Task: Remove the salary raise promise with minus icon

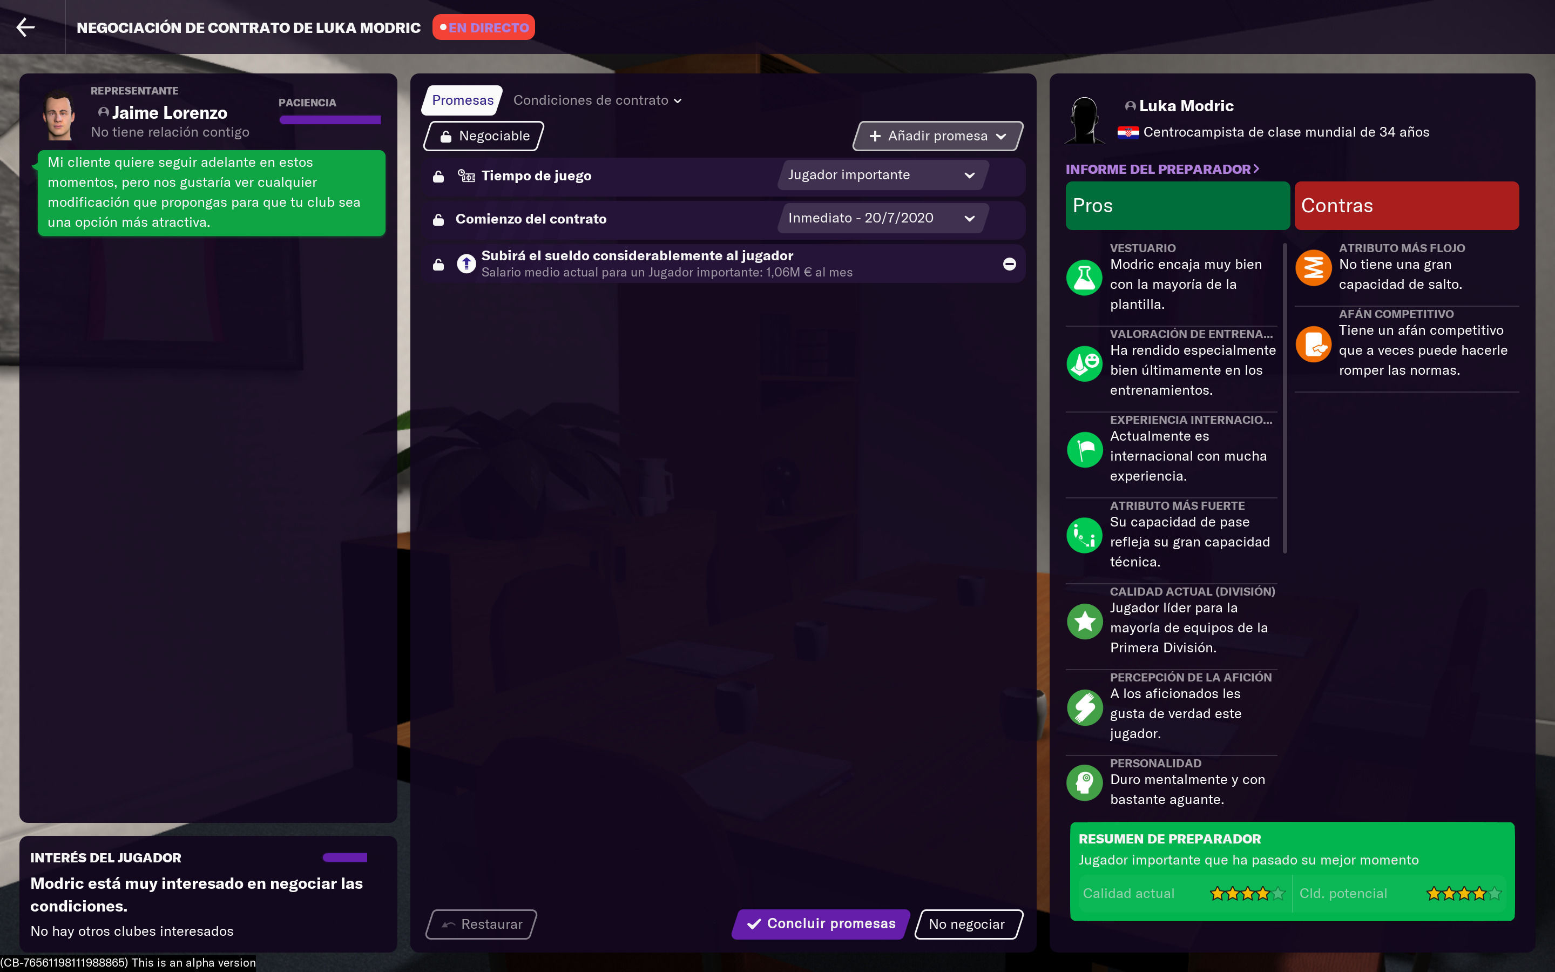Action: click(1009, 264)
